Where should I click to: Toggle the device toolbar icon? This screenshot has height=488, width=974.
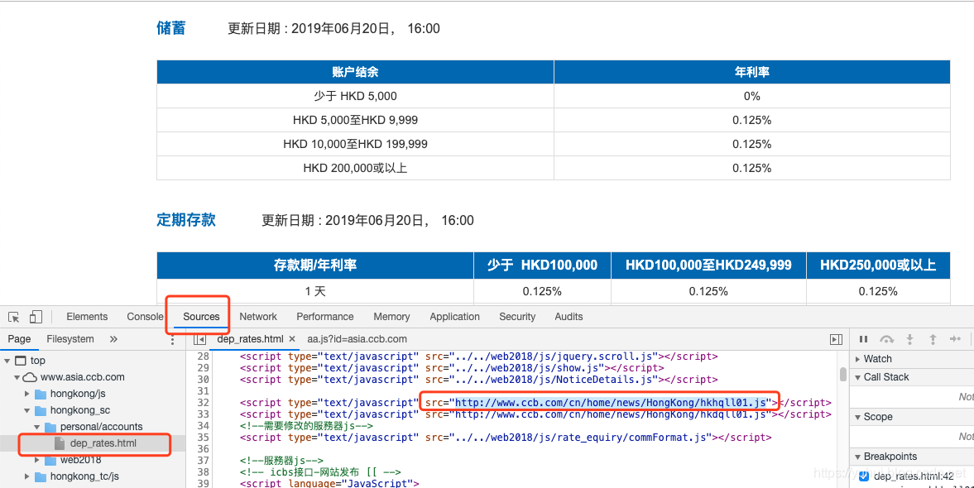coord(36,317)
